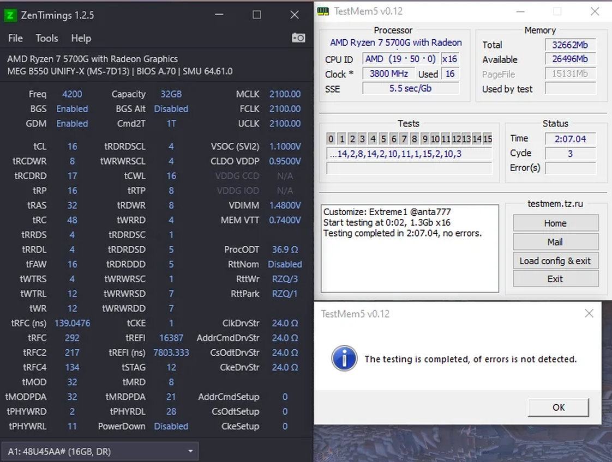Click the CPU ID AMD (19 · 50 · 0) field
The image size is (612, 462).
click(x=400, y=59)
